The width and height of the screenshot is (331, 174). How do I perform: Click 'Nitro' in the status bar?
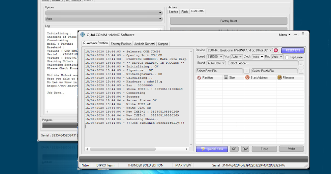tap(85, 165)
